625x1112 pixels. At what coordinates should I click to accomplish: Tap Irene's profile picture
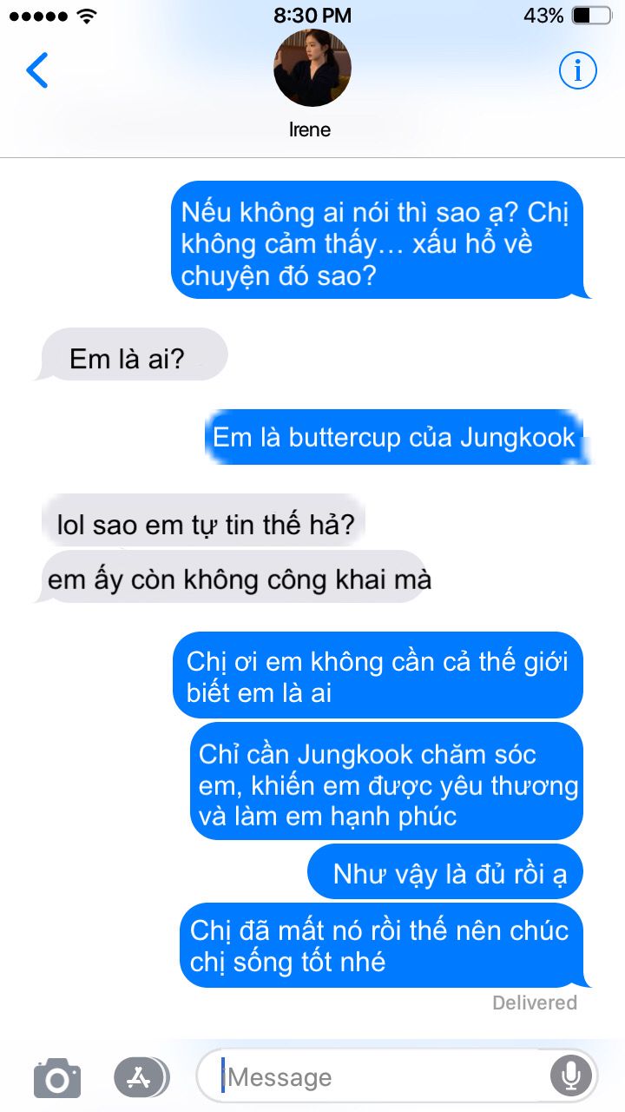click(x=312, y=68)
